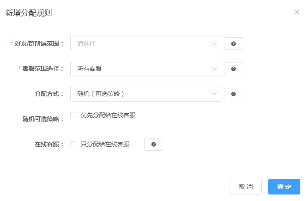Close the 新增分配规则 dialog with X

tap(297, 12)
